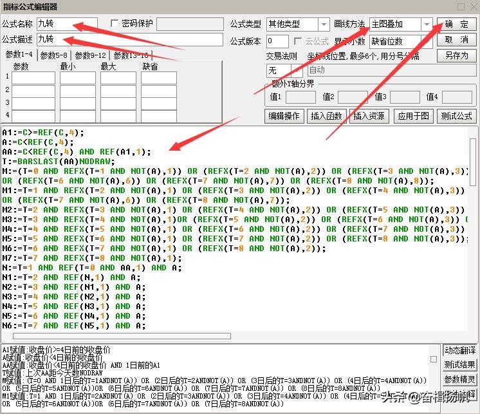
Task: Run the 测试公式 test formula button
Action: click(x=456, y=116)
